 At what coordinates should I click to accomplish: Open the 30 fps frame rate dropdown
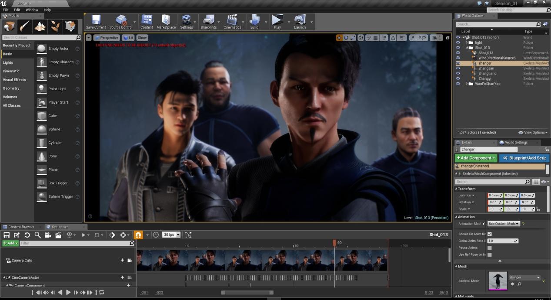coord(171,235)
